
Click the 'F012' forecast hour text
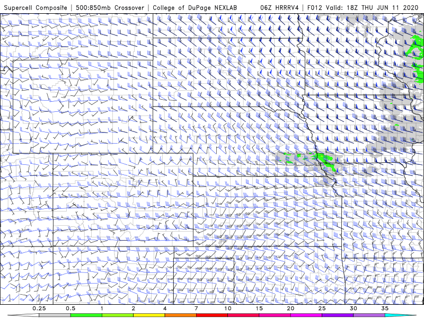314,8
